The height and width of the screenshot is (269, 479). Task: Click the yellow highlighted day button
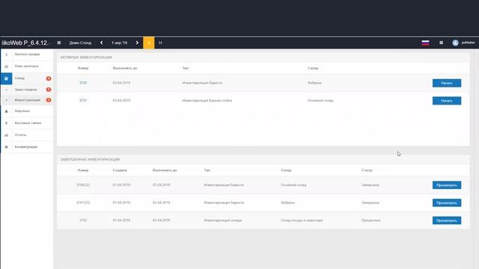coord(149,43)
